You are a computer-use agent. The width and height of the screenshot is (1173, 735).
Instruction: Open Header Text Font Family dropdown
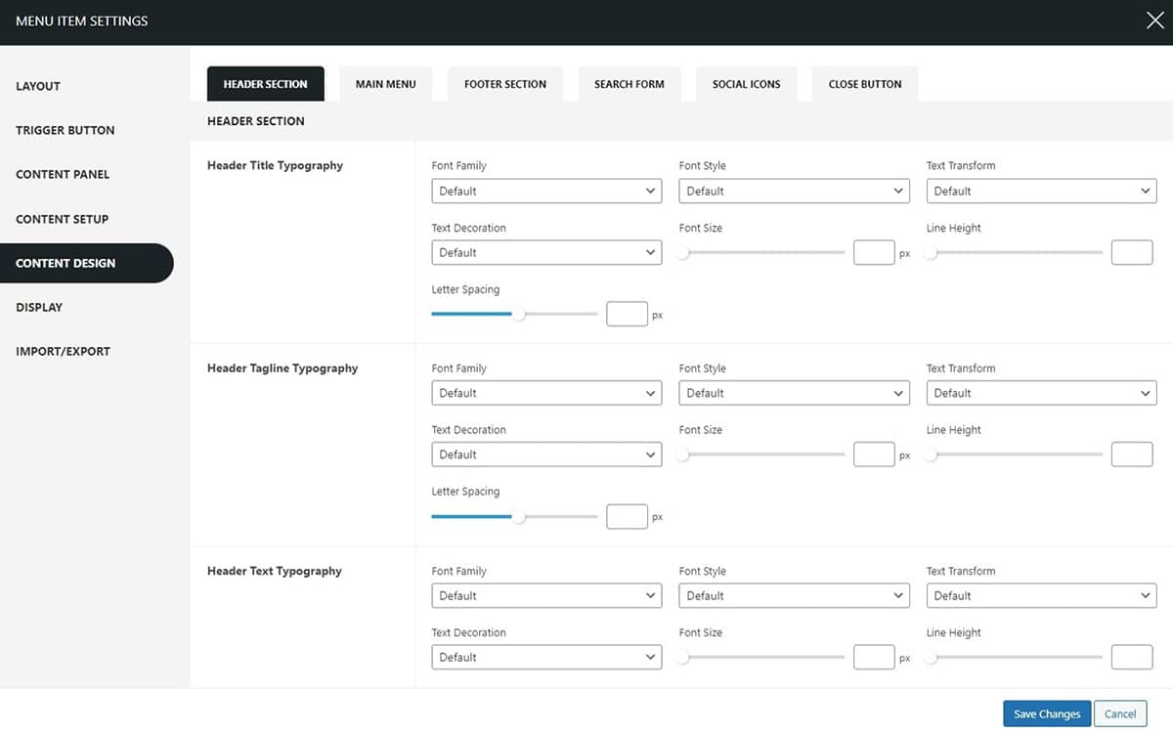[546, 595]
